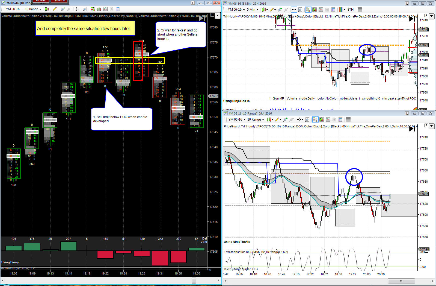Toggle Chart Trader in the 5 Min chart
Viewport: 436px width, 286px height.
tap(308, 9)
